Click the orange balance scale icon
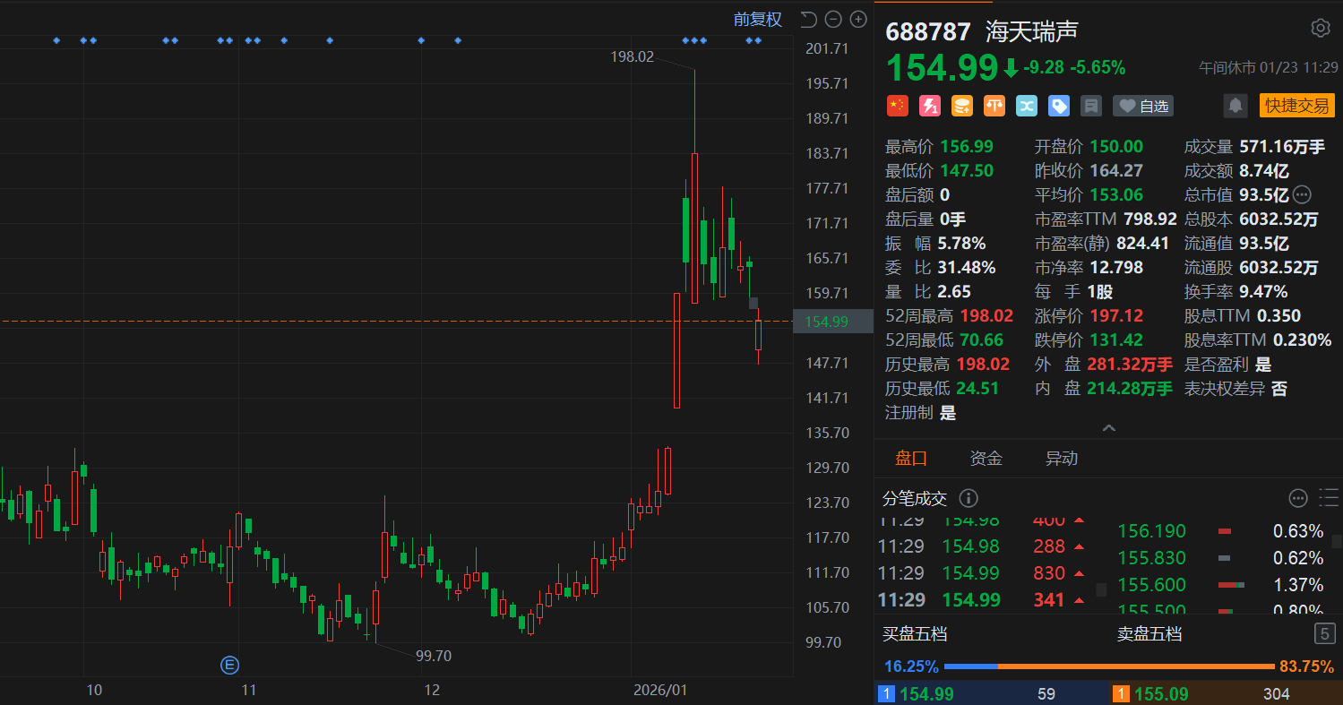 [994, 106]
